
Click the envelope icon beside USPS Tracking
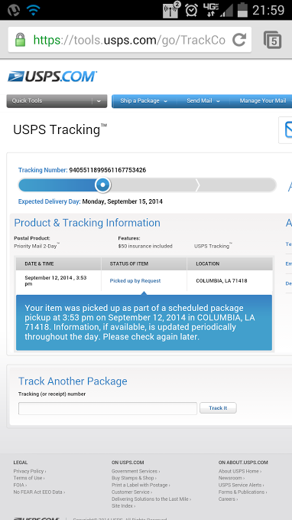(x=288, y=130)
